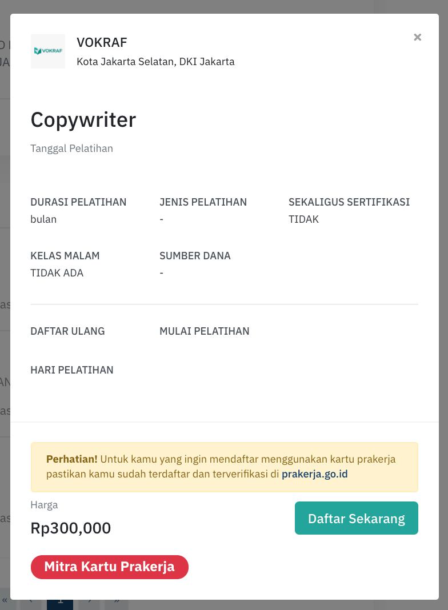Click the Daftar Sekarang button

[x=356, y=518]
